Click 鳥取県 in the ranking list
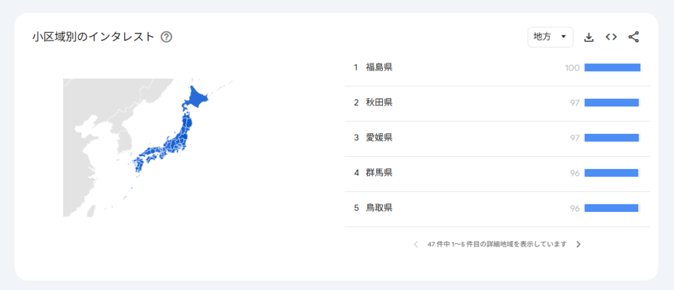Image resolution: width=674 pixels, height=290 pixels. 379,207
